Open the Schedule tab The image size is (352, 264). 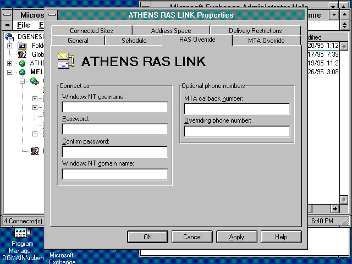134,41
